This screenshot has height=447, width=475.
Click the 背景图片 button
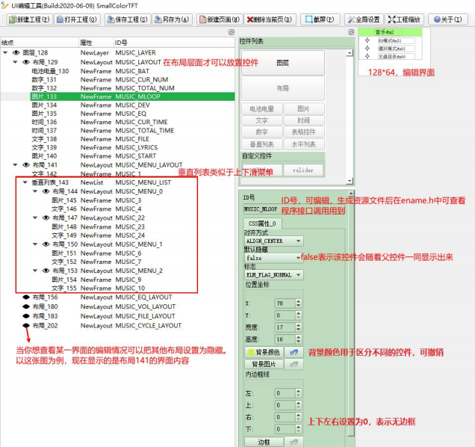tap(264, 364)
